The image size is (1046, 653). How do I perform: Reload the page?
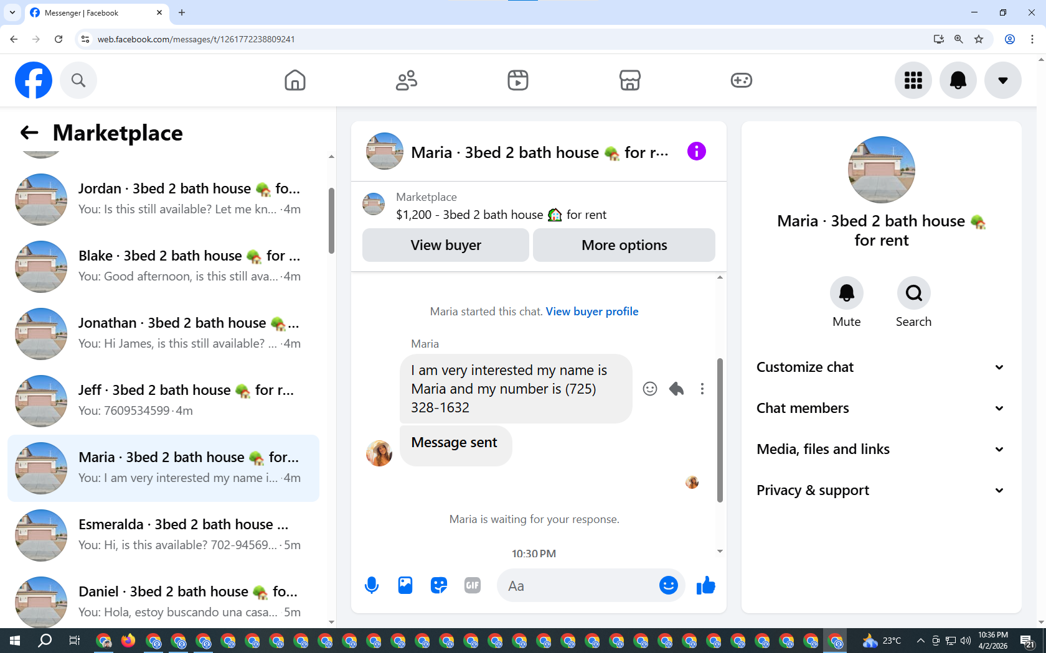click(59, 39)
